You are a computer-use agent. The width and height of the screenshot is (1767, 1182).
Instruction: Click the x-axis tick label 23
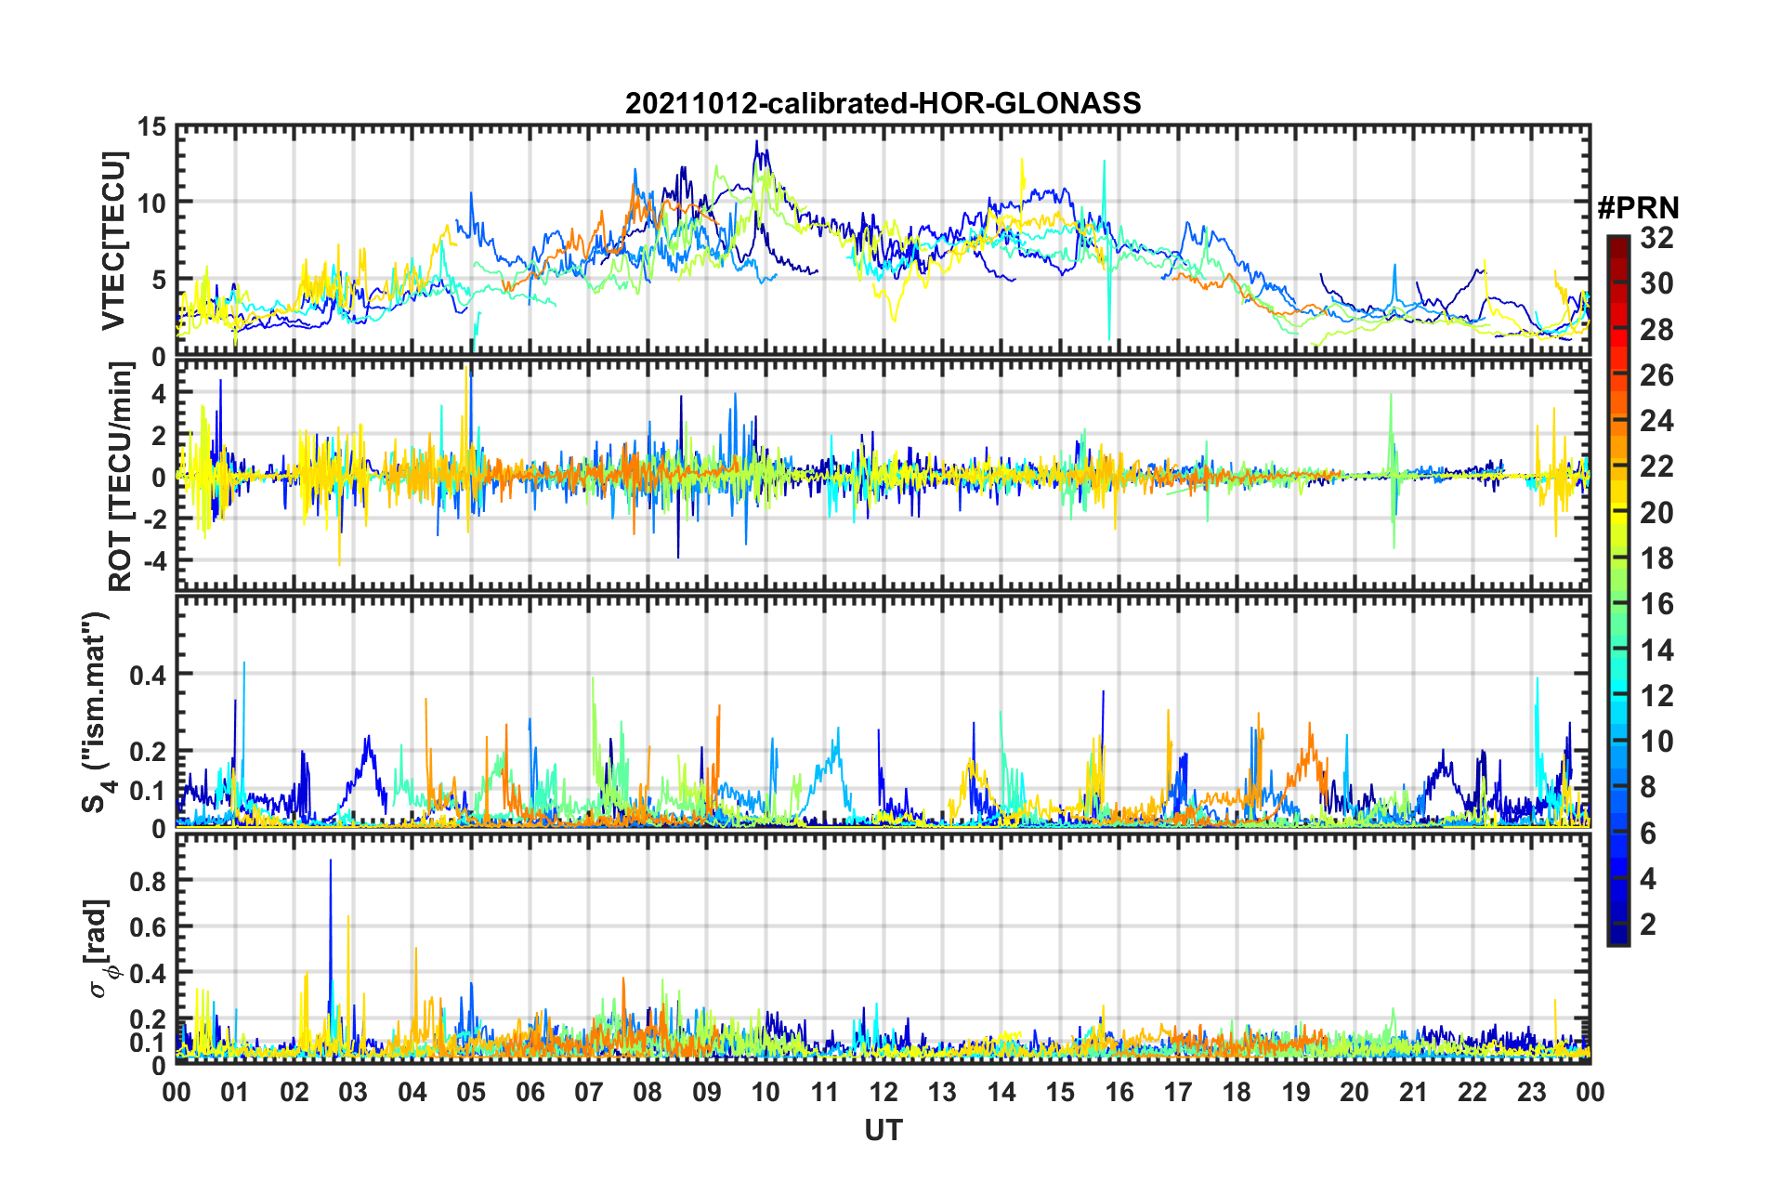[1531, 1092]
